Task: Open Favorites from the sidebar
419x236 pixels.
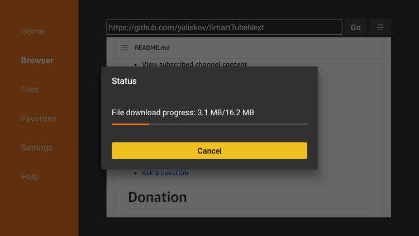Action: (x=39, y=119)
